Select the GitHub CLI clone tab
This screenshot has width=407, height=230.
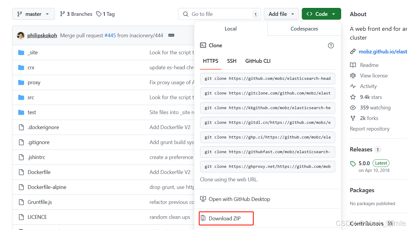(258, 61)
